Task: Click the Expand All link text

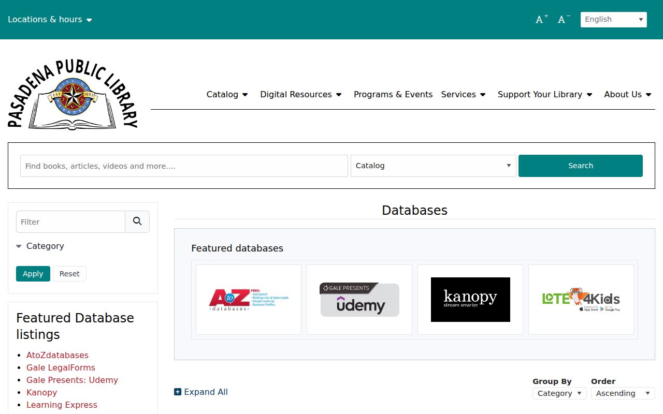Action: coord(206,392)
